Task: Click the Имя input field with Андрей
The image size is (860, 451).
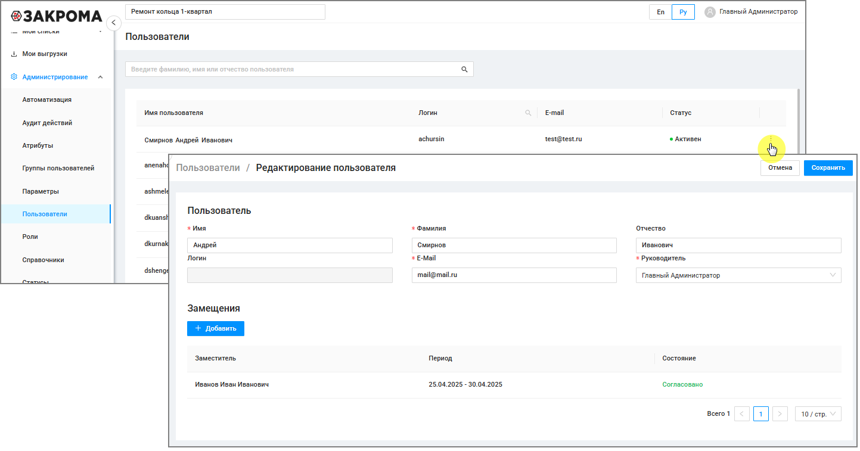Action: click(x=290, y=245)
